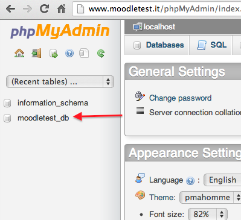Screen dimensions: 241x220
Task: Click the Server connection collation icon
Action: coord(140,111)
